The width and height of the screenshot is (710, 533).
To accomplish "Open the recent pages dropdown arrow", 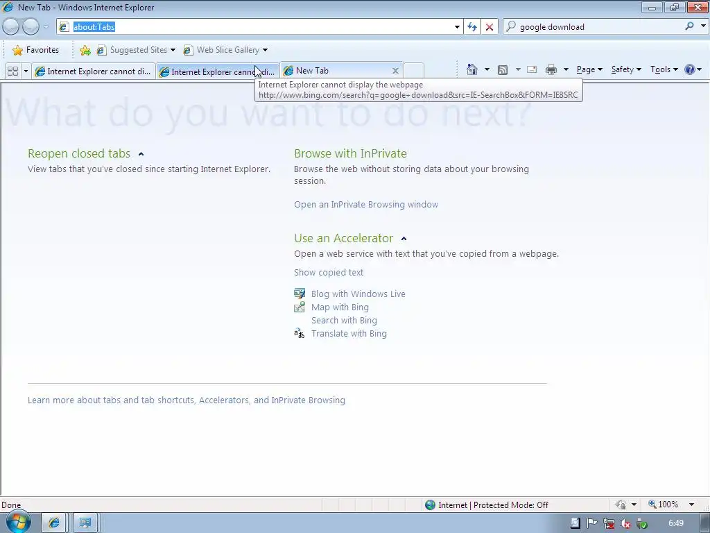I will tap(46, 27).
